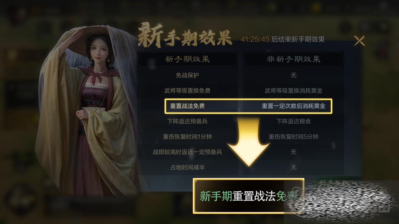Select the 新手期效果 column header
The width and height of the screenshot is (399, 224).
click(187, 59)
